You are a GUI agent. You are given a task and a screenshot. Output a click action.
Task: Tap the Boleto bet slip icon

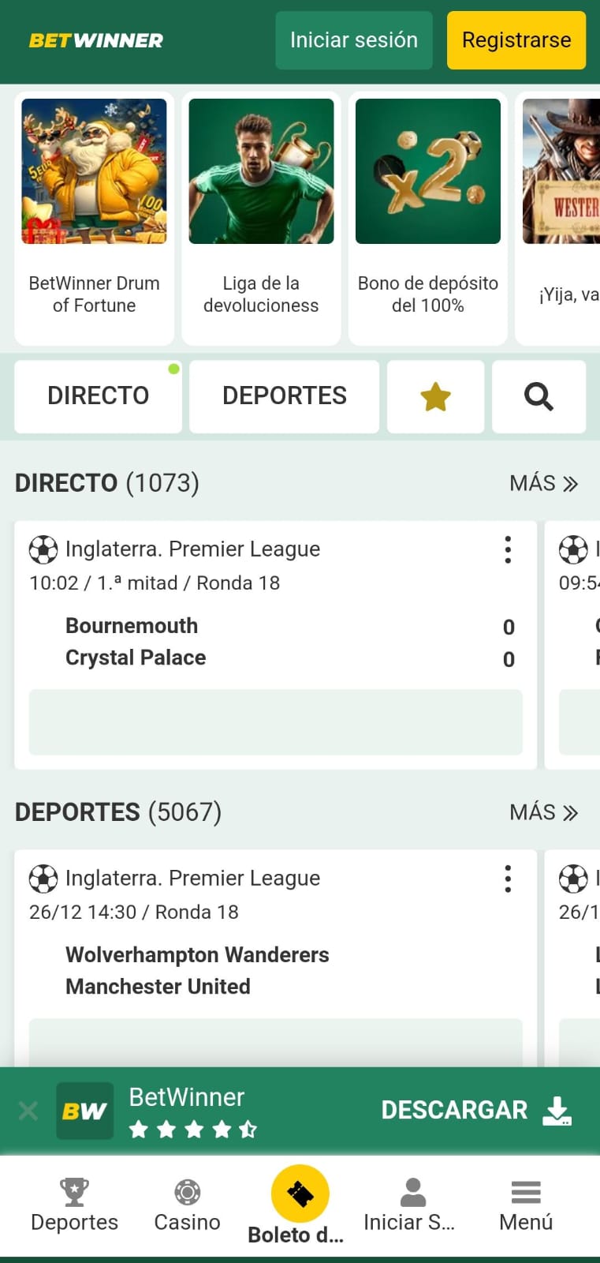click(x=300, y=1194)
